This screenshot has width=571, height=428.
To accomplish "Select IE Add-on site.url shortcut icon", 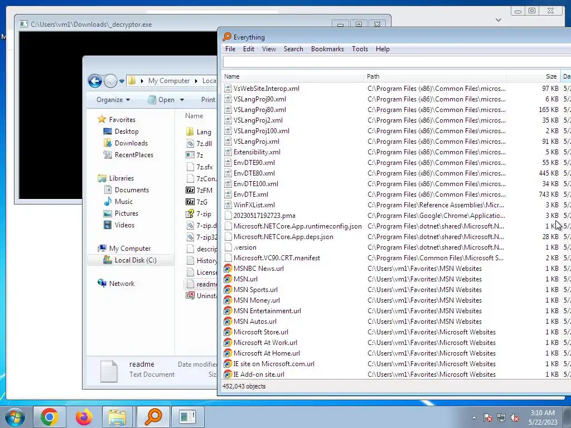I will pos(228,374).
